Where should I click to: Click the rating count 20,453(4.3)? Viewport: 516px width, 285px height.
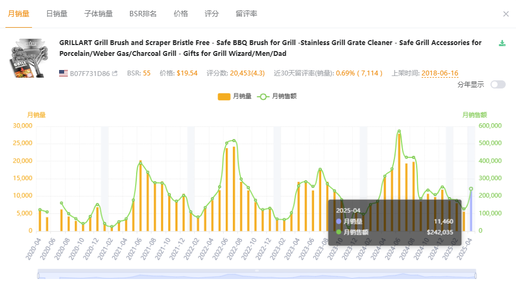(x=247, y=73)
